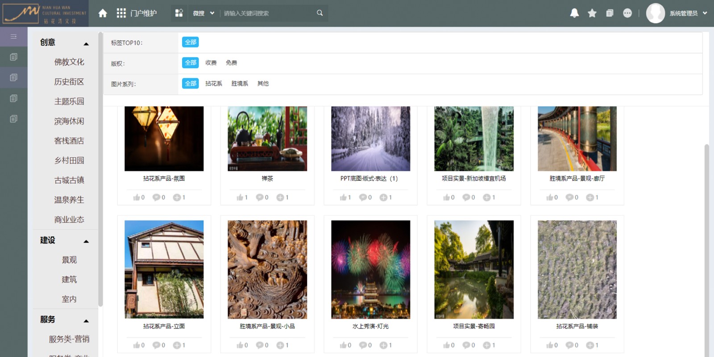714x357 pixels.
Task: Open 景观 under 建设
Action: (69, 260)
